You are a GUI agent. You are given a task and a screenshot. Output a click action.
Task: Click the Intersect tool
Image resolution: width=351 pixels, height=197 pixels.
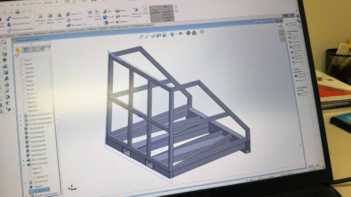coord(123,16)
